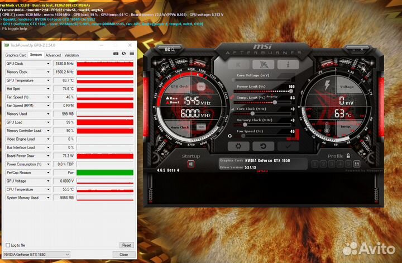Open the OC Scanner in Afterburner
This screenshot has width=402, height=263.
pyautogui.click(x=170, y=49)
